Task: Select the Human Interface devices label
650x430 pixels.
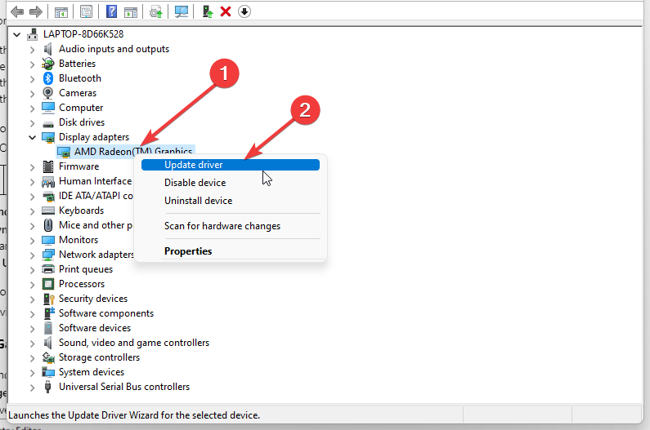Action: coord(96,181)
